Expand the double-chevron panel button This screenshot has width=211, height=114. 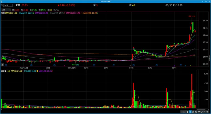(2, 65)
